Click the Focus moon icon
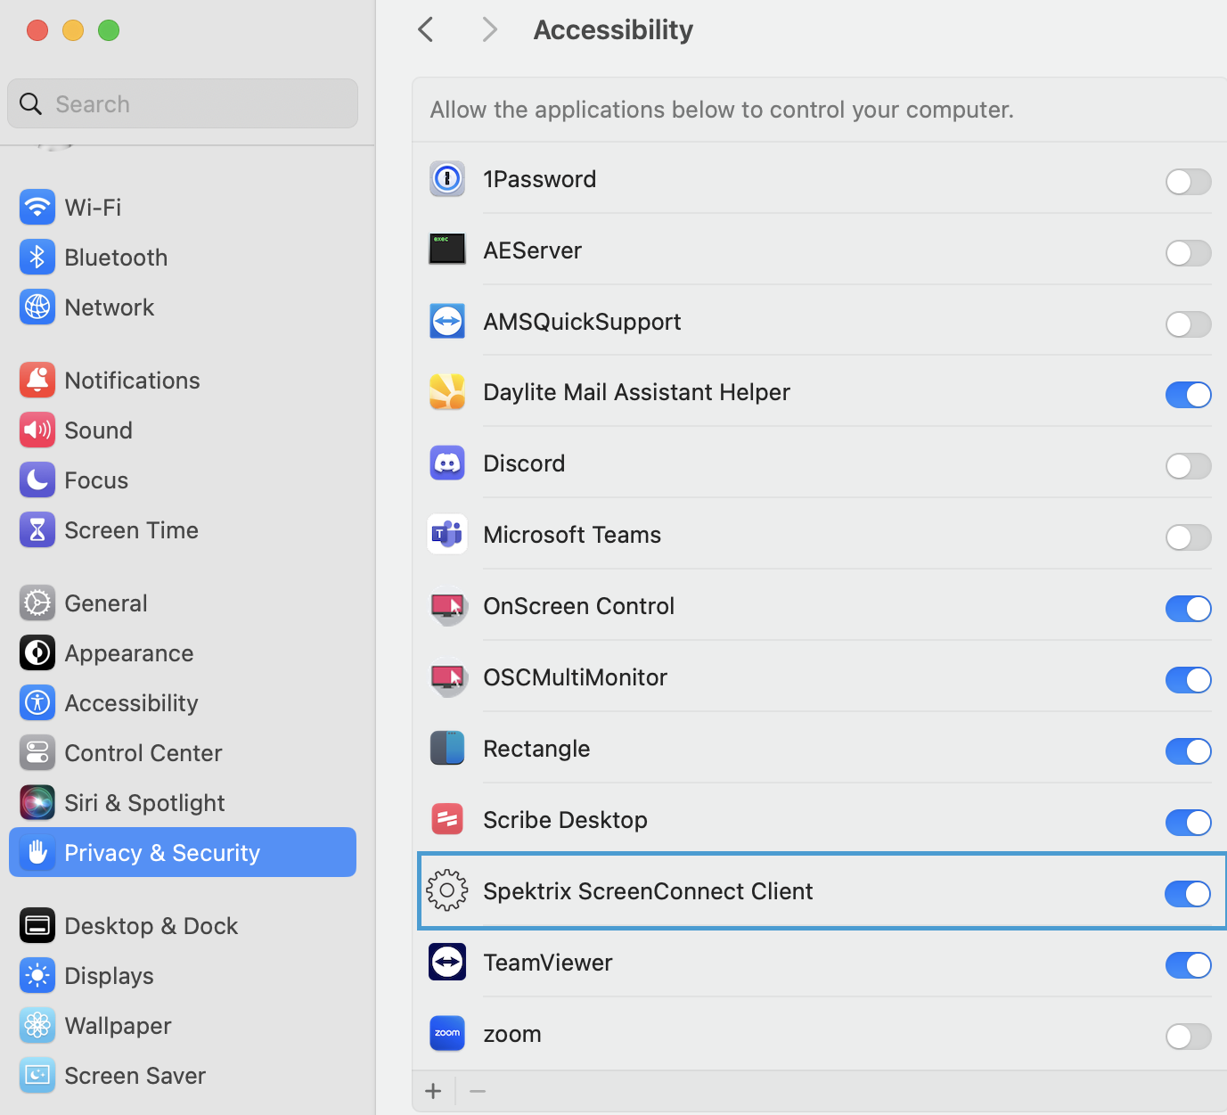Screen dimensions: 1227x1115 pyautogui.click(x=37, y=480)
